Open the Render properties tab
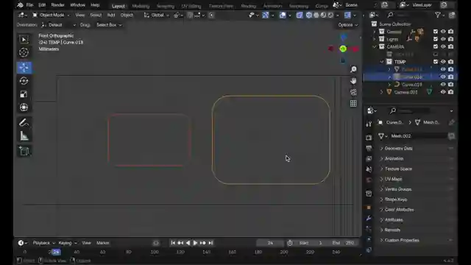Screen dimensions: 471x265 coord(369,138)
